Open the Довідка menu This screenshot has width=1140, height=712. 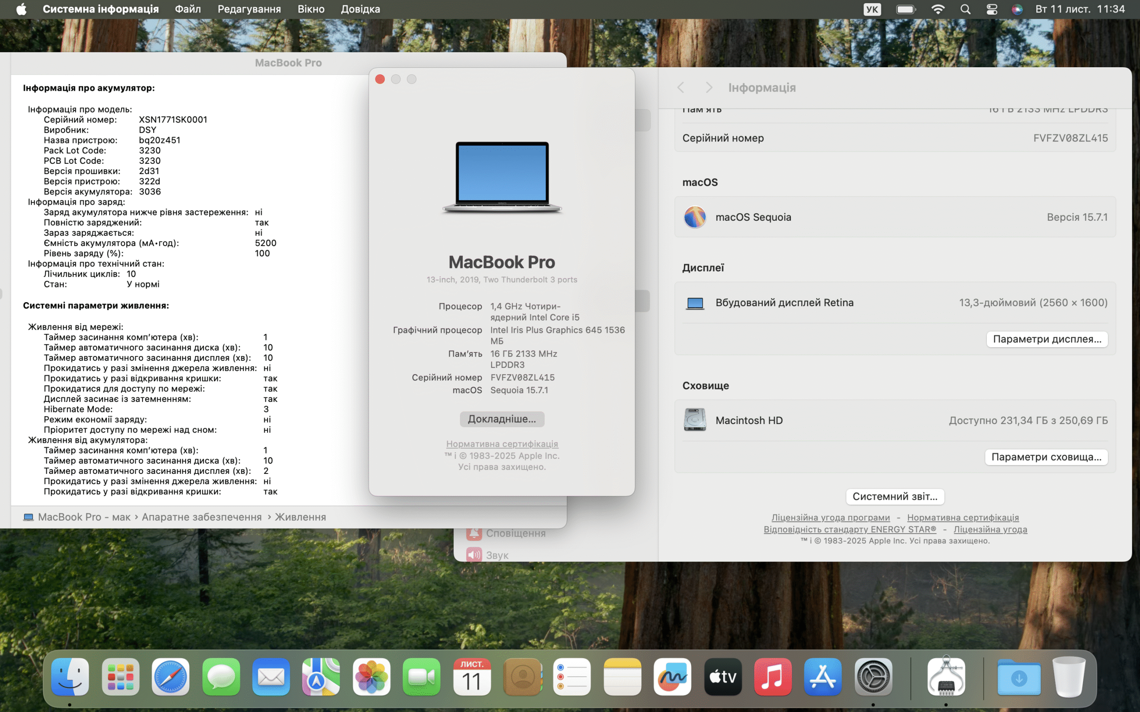[x=360, y=9]
